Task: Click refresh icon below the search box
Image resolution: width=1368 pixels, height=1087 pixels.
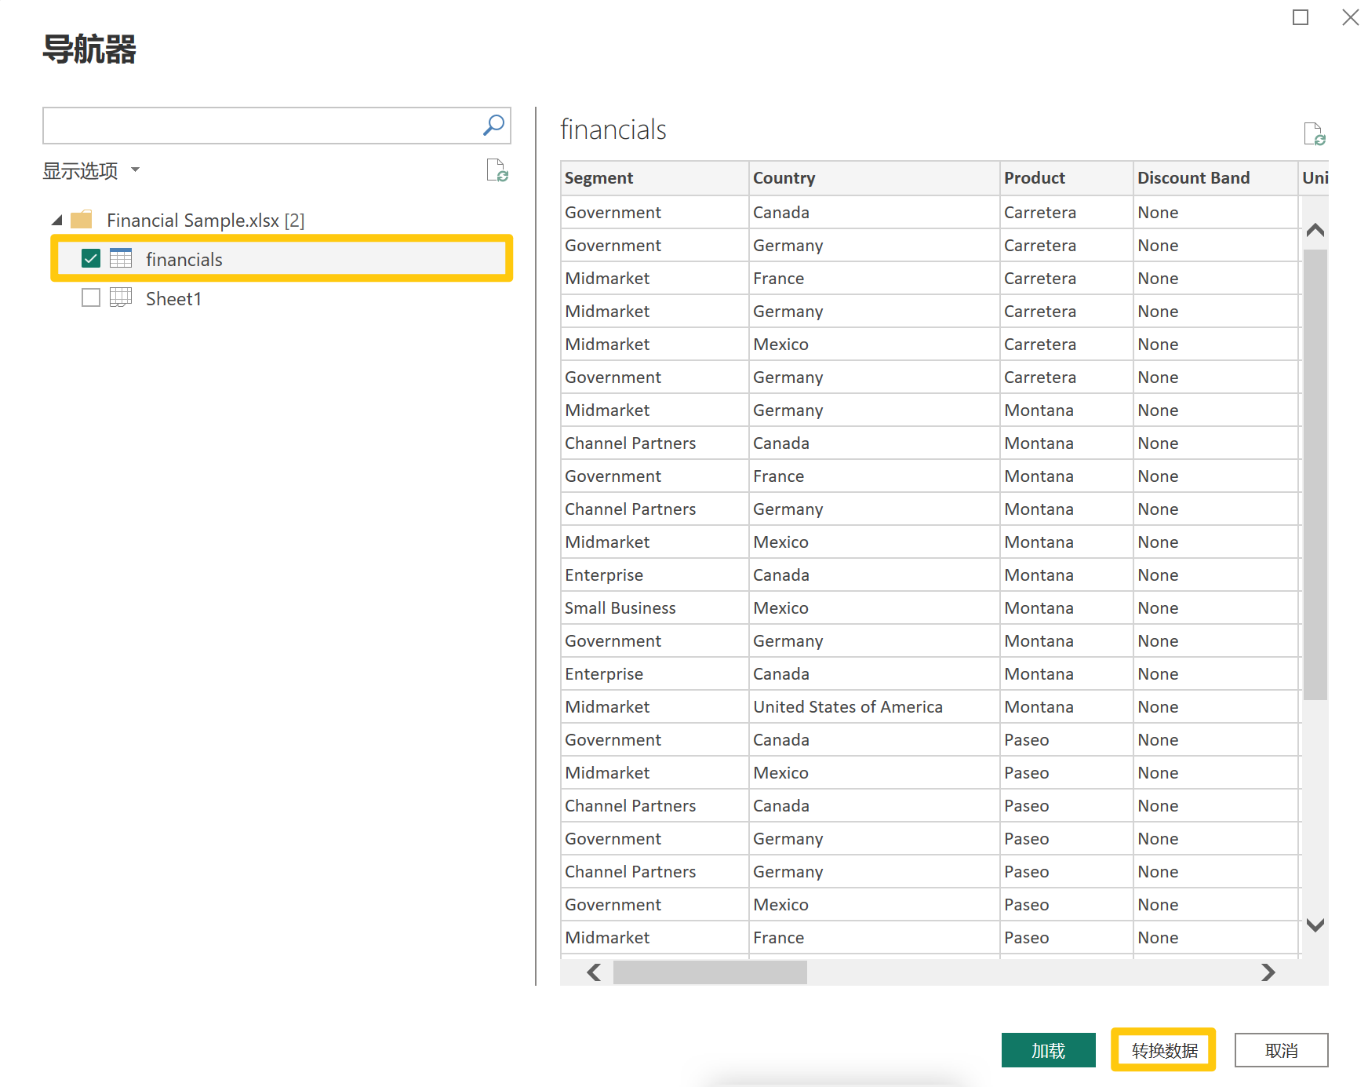Action: click(x=497, y=170)
